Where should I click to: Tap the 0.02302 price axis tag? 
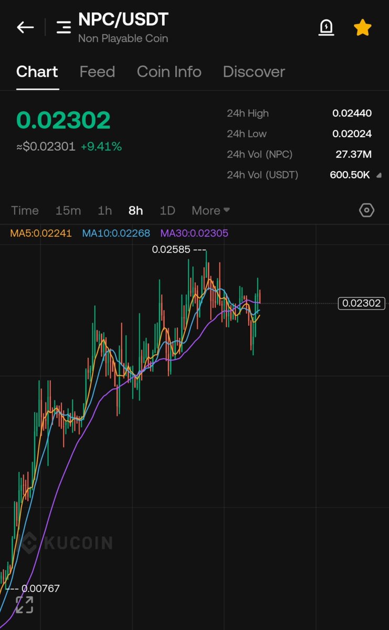coord(362,303)
